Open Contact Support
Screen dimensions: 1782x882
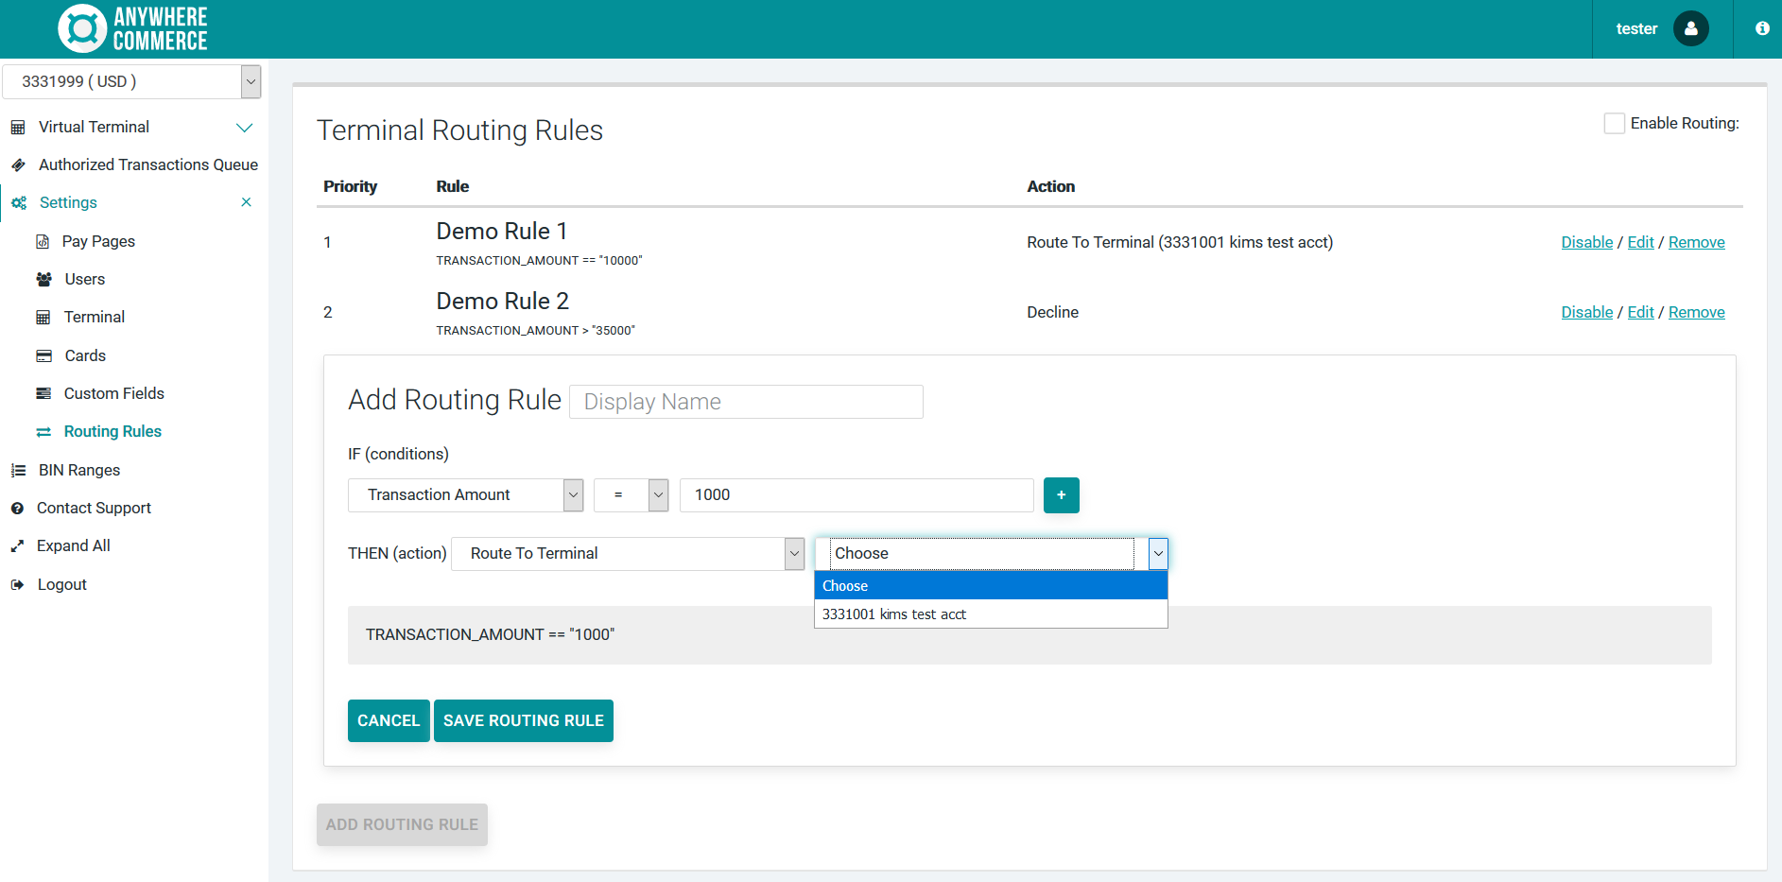(94, 509)
